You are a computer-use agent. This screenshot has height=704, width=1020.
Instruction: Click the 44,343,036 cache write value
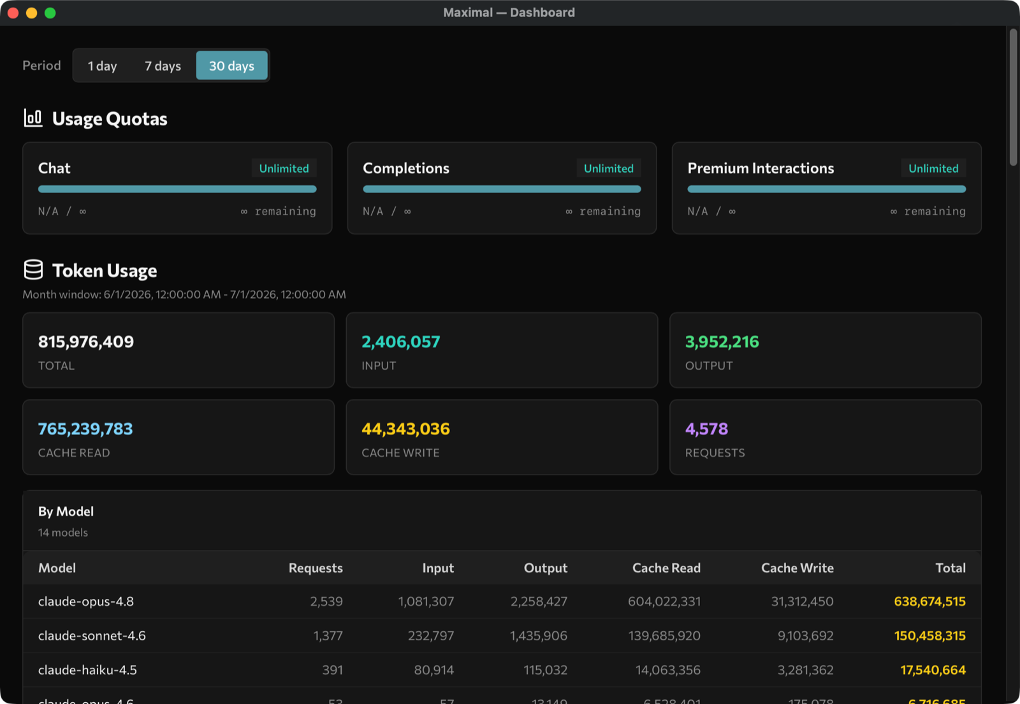coord(405,429)
